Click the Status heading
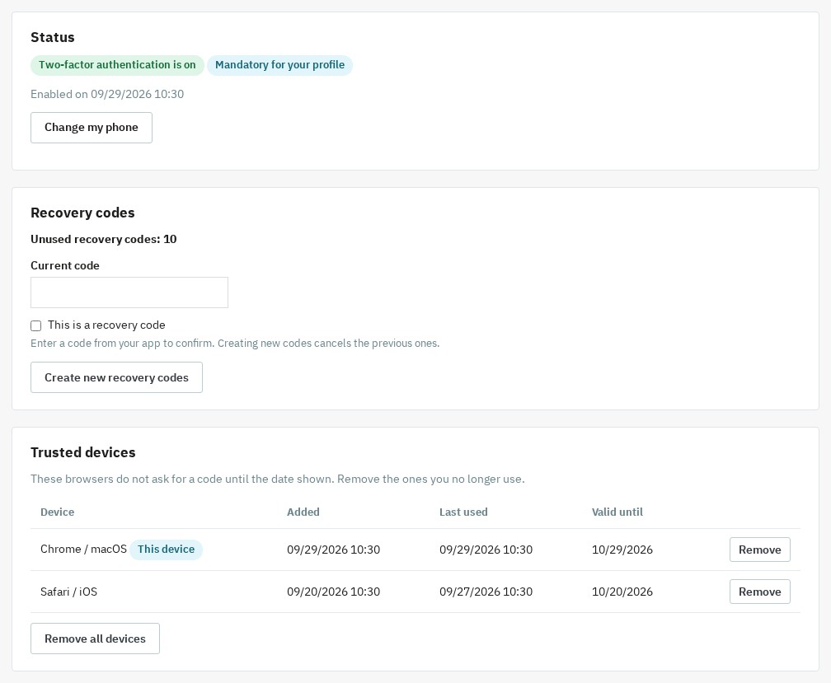The image size is (831, 683). click(x=53, y=38)
